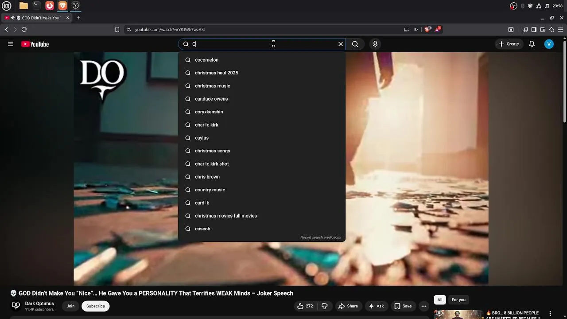Select the 'cocomelon' suggestion
567x319 pixels.
pos(261,60)
